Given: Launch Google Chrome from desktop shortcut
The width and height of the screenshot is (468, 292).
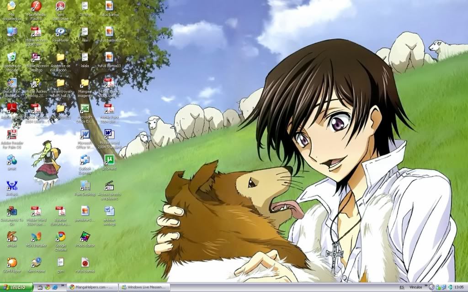Looking at the screenshot, I should coord(61,241).
